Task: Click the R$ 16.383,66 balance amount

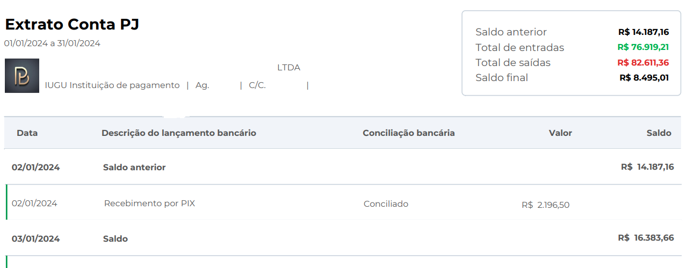Action: point(646,237)
